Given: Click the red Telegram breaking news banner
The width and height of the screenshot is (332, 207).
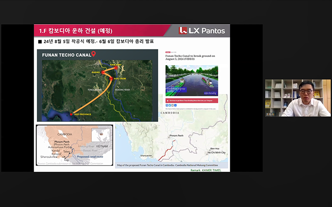Looking at the screenshot, I should pyautogui.click(x=192, y=100).
